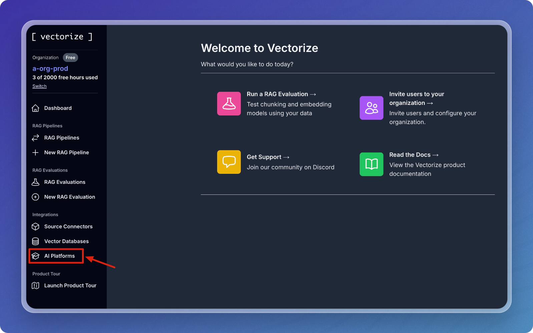Open the RAG Evaluations menu item

pyautogui.click(x=65, y=182)
